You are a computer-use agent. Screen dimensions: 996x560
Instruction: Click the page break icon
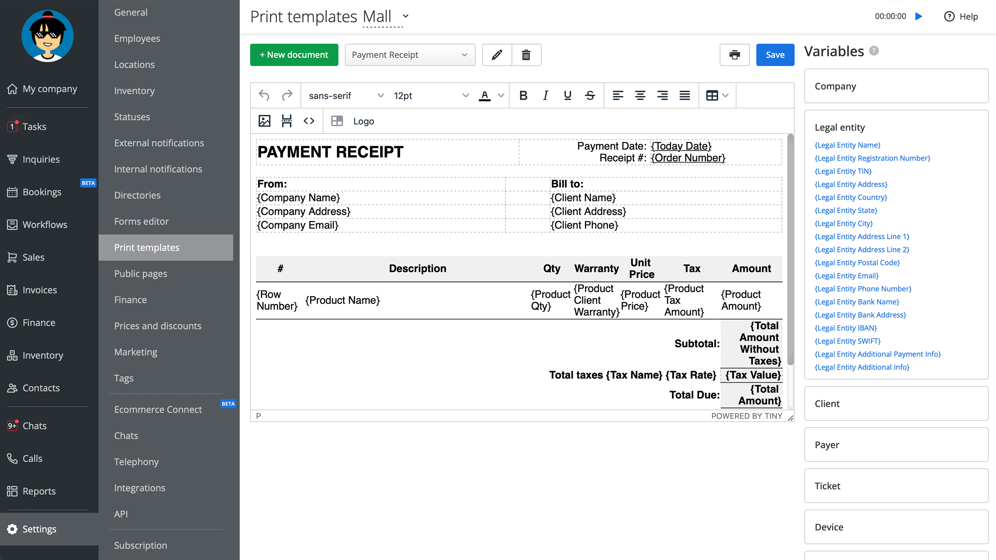click(286, 121)
